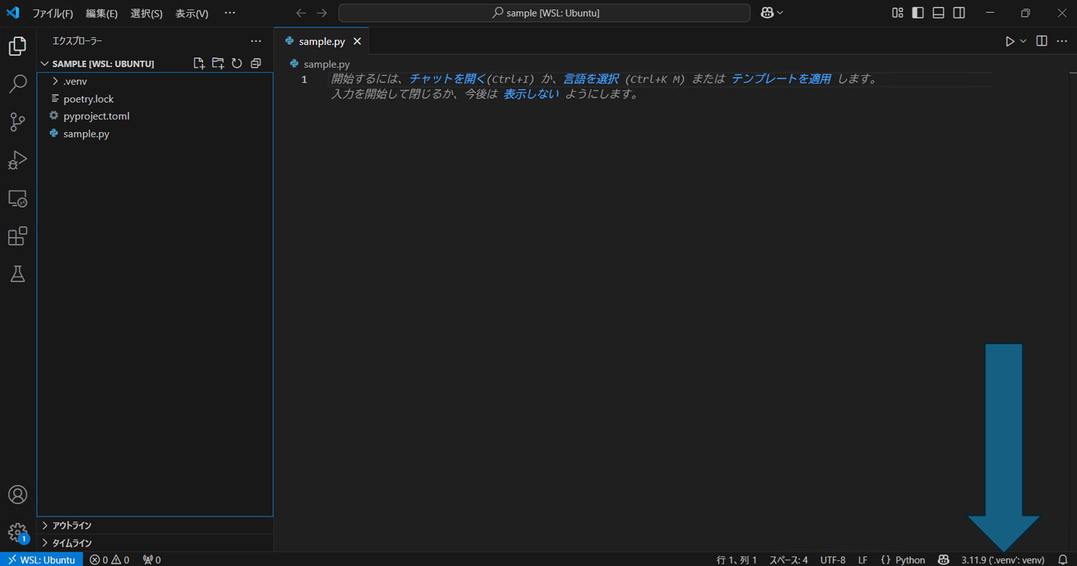Click the チャットを開く link
The image size is (1077, 566).
coord(447,79)
